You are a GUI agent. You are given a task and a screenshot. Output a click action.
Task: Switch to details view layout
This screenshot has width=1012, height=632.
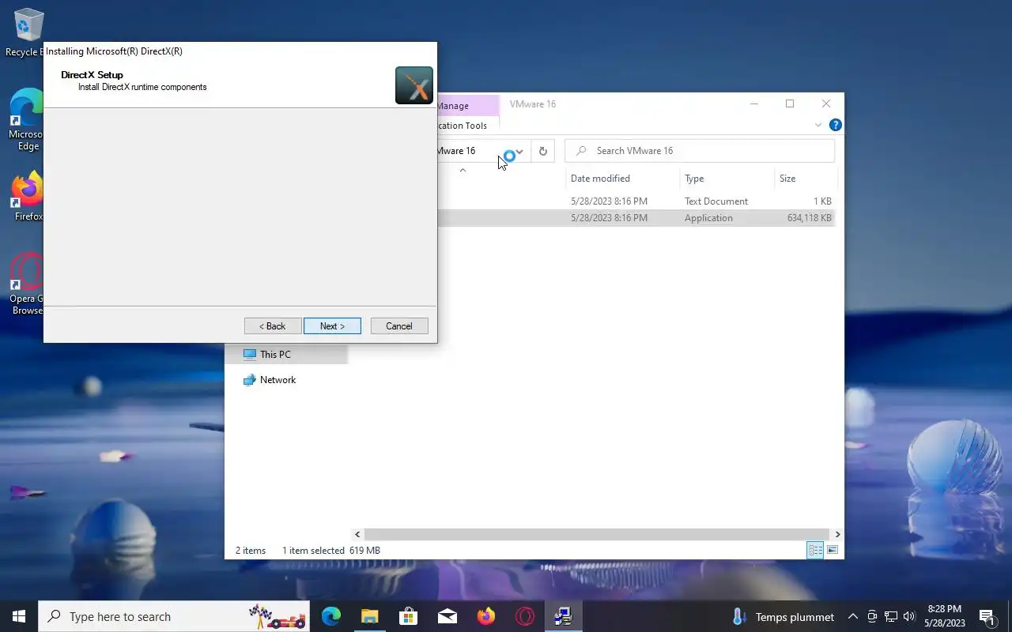coord(815,550)
